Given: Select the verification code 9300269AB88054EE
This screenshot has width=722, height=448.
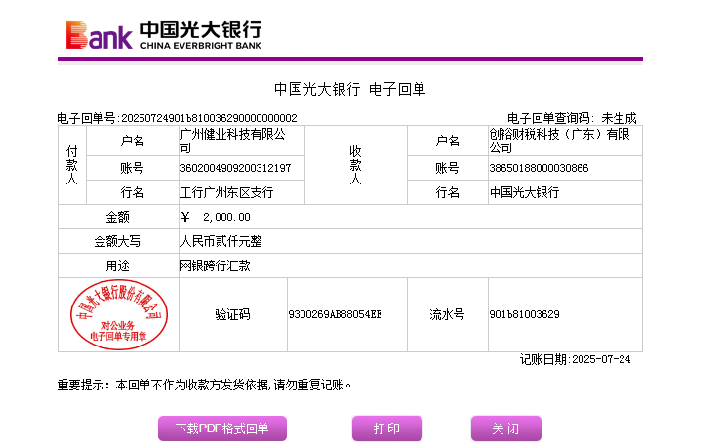Looking at the screenshot, I should 336,314.
